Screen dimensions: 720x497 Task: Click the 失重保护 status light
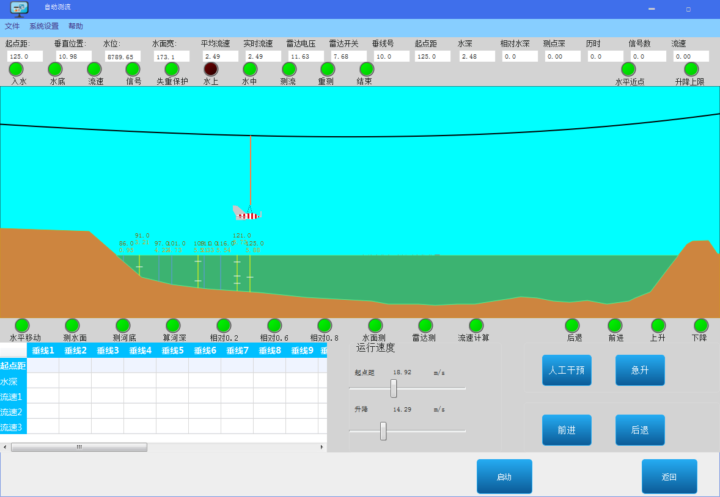(x=172, y=69)
